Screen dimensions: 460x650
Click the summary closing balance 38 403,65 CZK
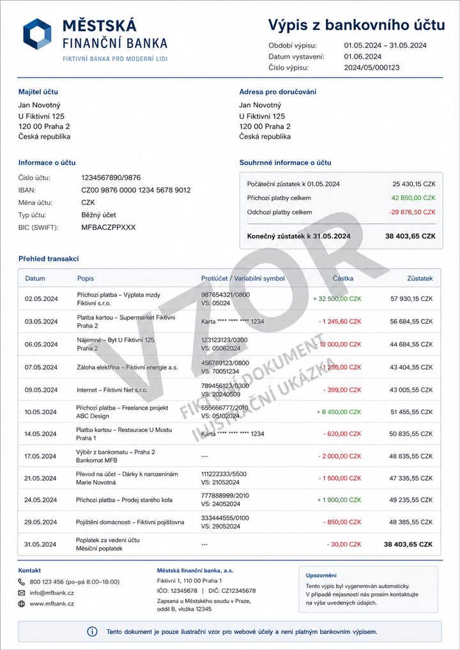pyautogui.click(x=410, y=236)
